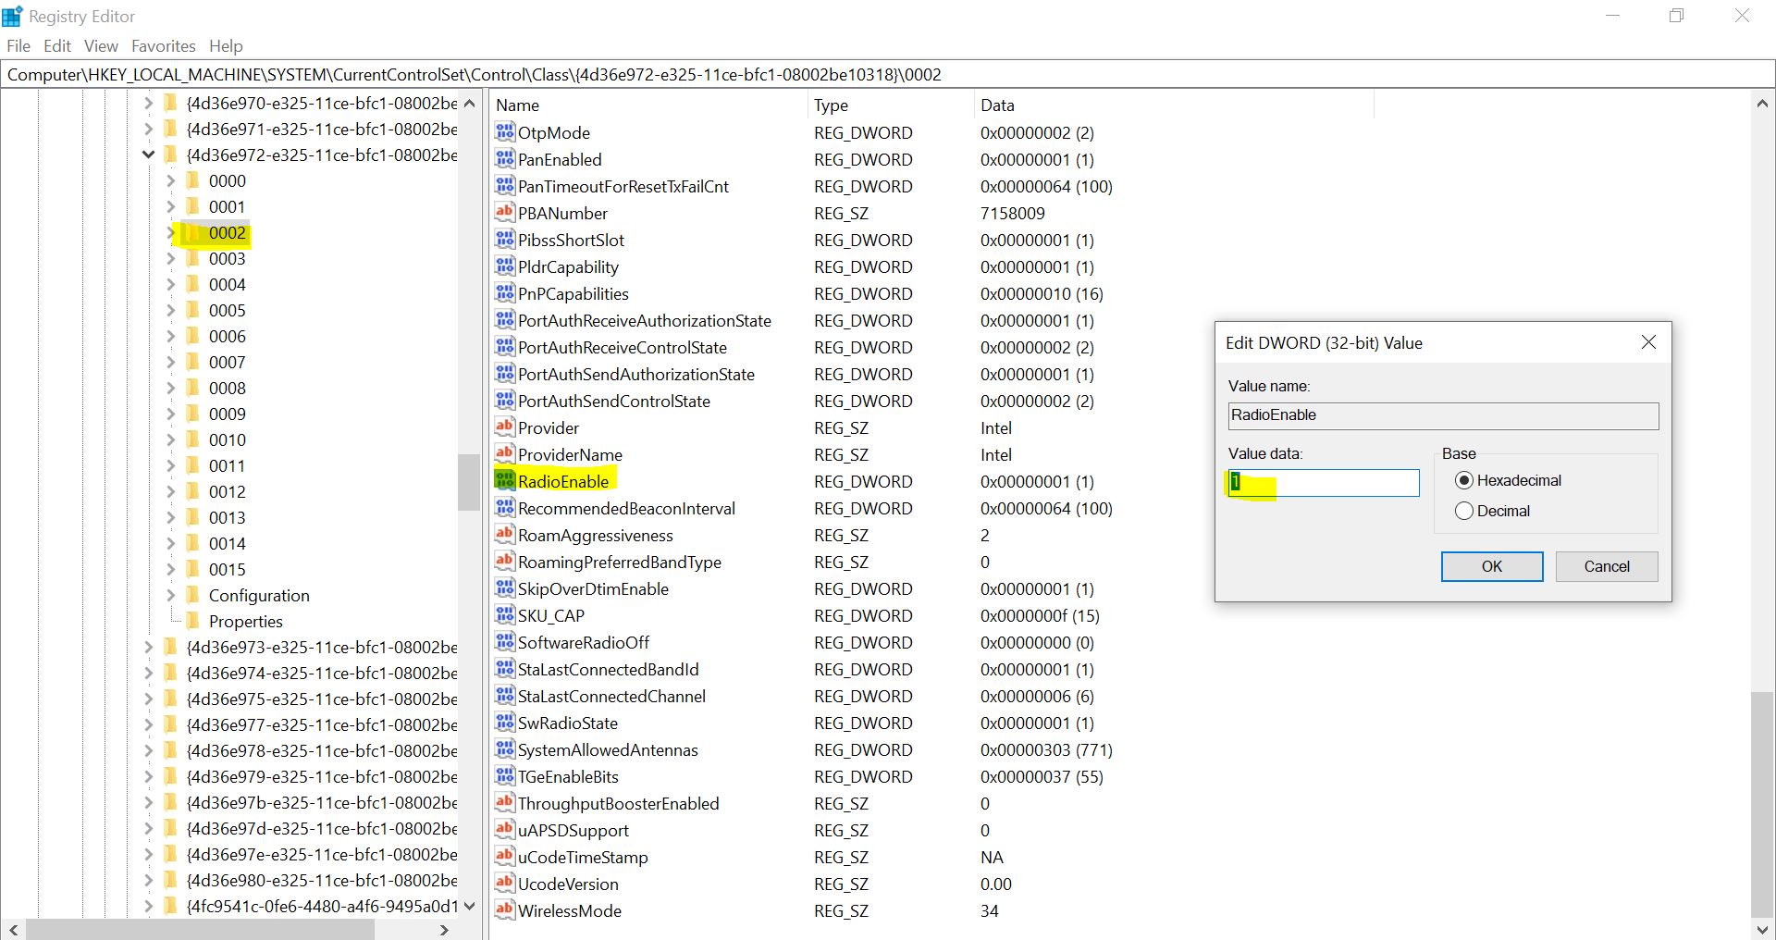Viewport: 1776px width, 940px height.
Task: Sort values by the Type column header
Action: pos(891,105)
